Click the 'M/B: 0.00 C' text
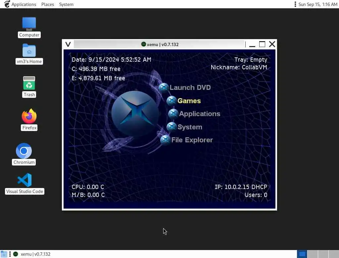This screenshot has height=258, width=339. (x=88, y=195)
